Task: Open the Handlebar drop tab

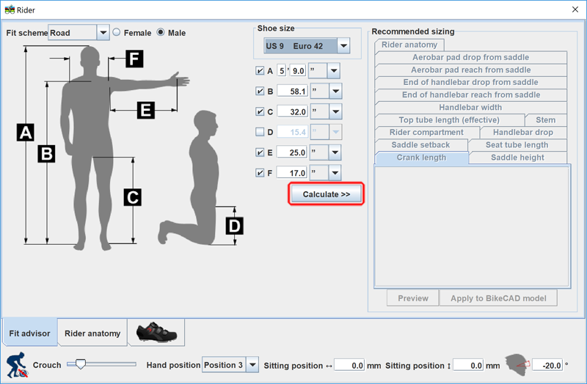Action: (x=523, y=132)
